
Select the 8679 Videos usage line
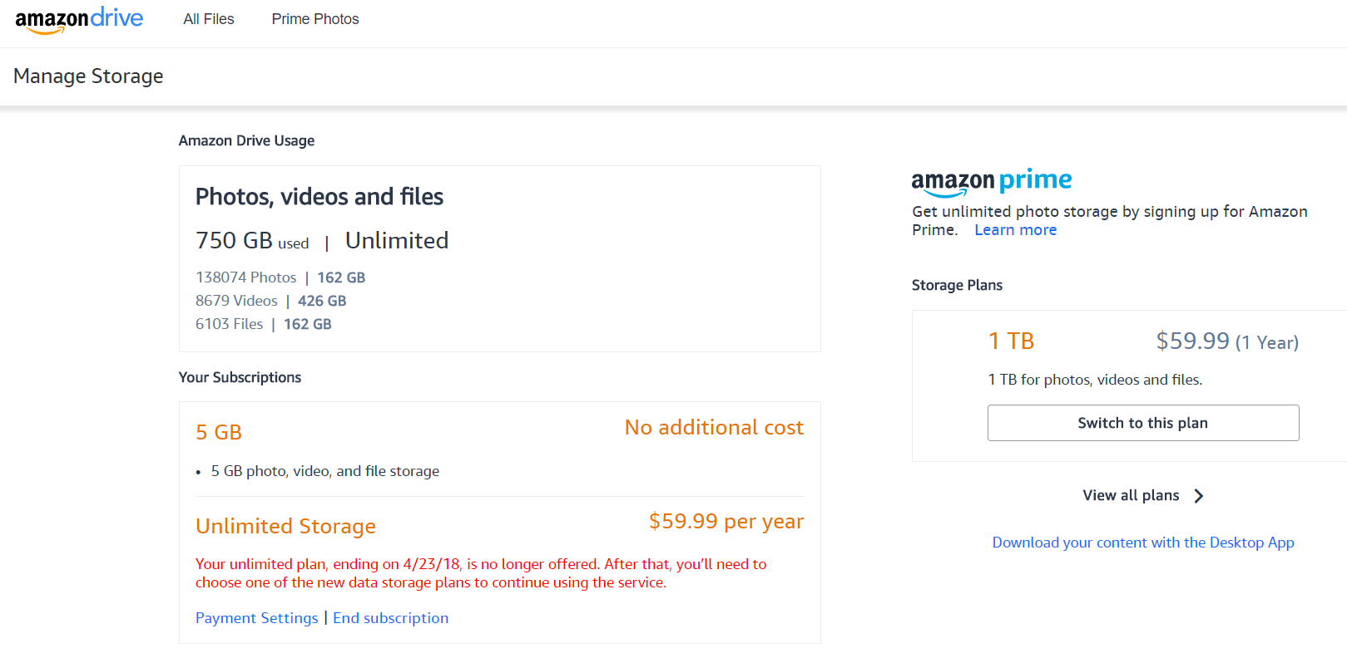coord(271,301)
